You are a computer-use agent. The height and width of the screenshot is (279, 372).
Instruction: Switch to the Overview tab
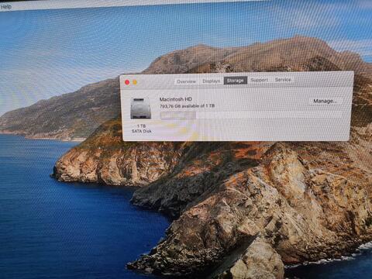(x=186, y=81)
